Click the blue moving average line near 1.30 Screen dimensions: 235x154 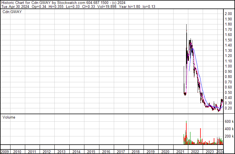[x=194, y=50]
